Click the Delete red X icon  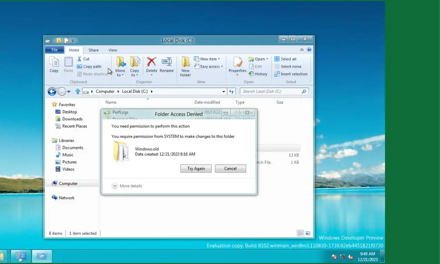click(x=152, y=62)
